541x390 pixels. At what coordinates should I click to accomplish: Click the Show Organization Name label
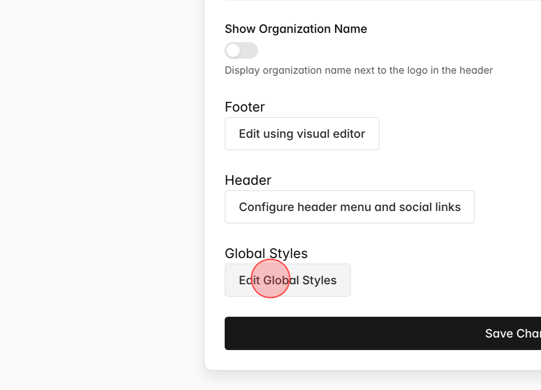[296, 29]
